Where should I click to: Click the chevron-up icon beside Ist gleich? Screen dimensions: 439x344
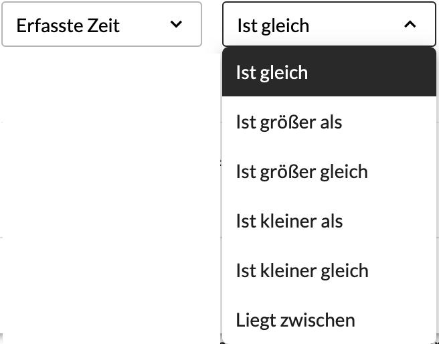410,24
